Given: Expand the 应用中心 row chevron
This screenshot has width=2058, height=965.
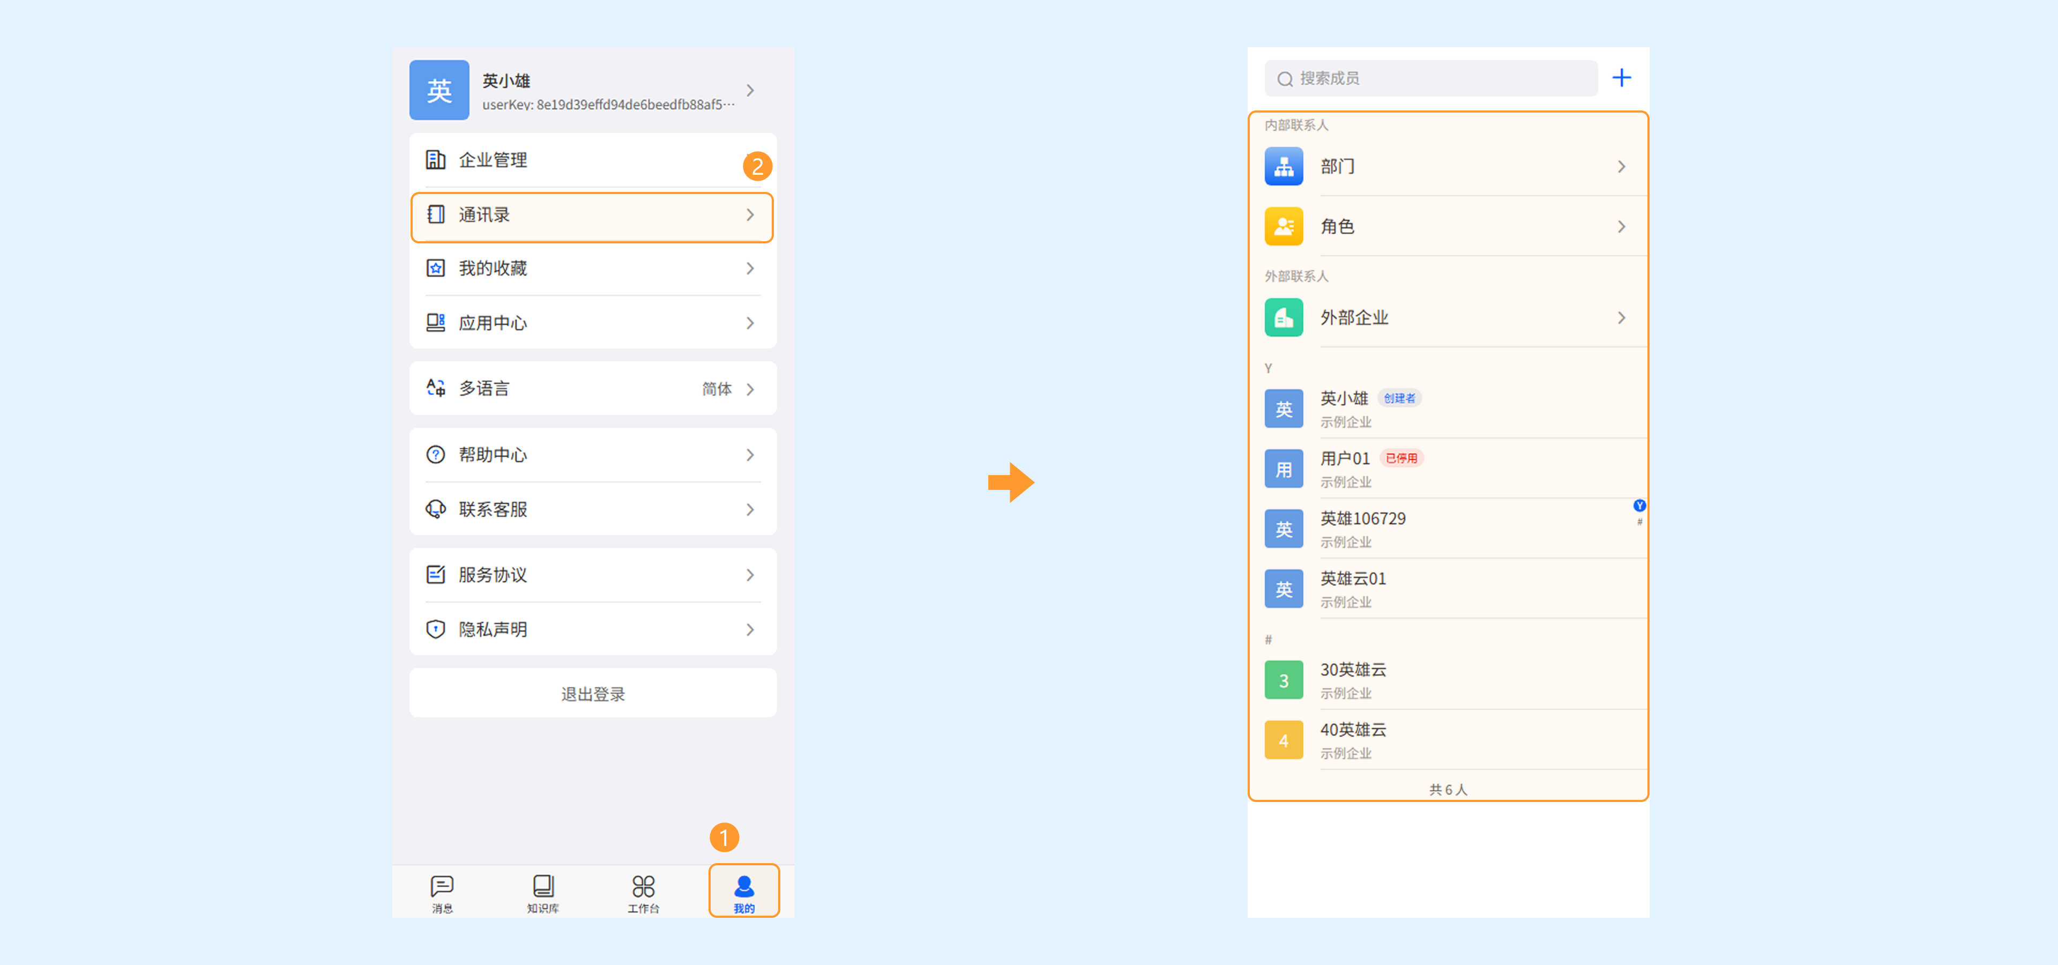Looking at the screenshot, I should (x=750, y=323).
